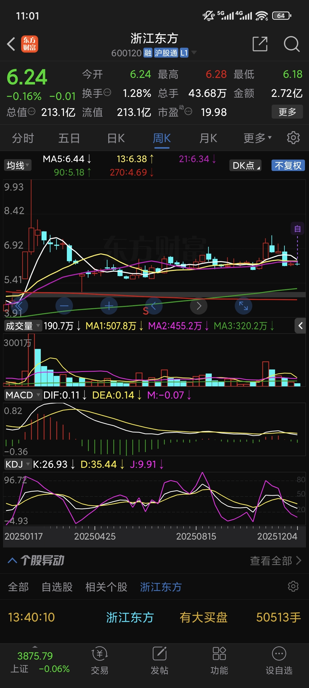This screenshot has height=688, width=309.
Task: Tap the back arrow icon
Action: tap(11, 44)
